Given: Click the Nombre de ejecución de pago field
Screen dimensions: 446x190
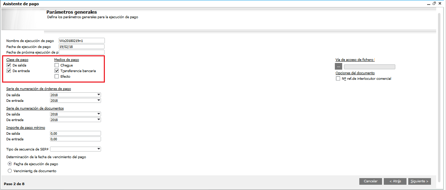Looking at the screenshot, I should (x=81, y=41).
